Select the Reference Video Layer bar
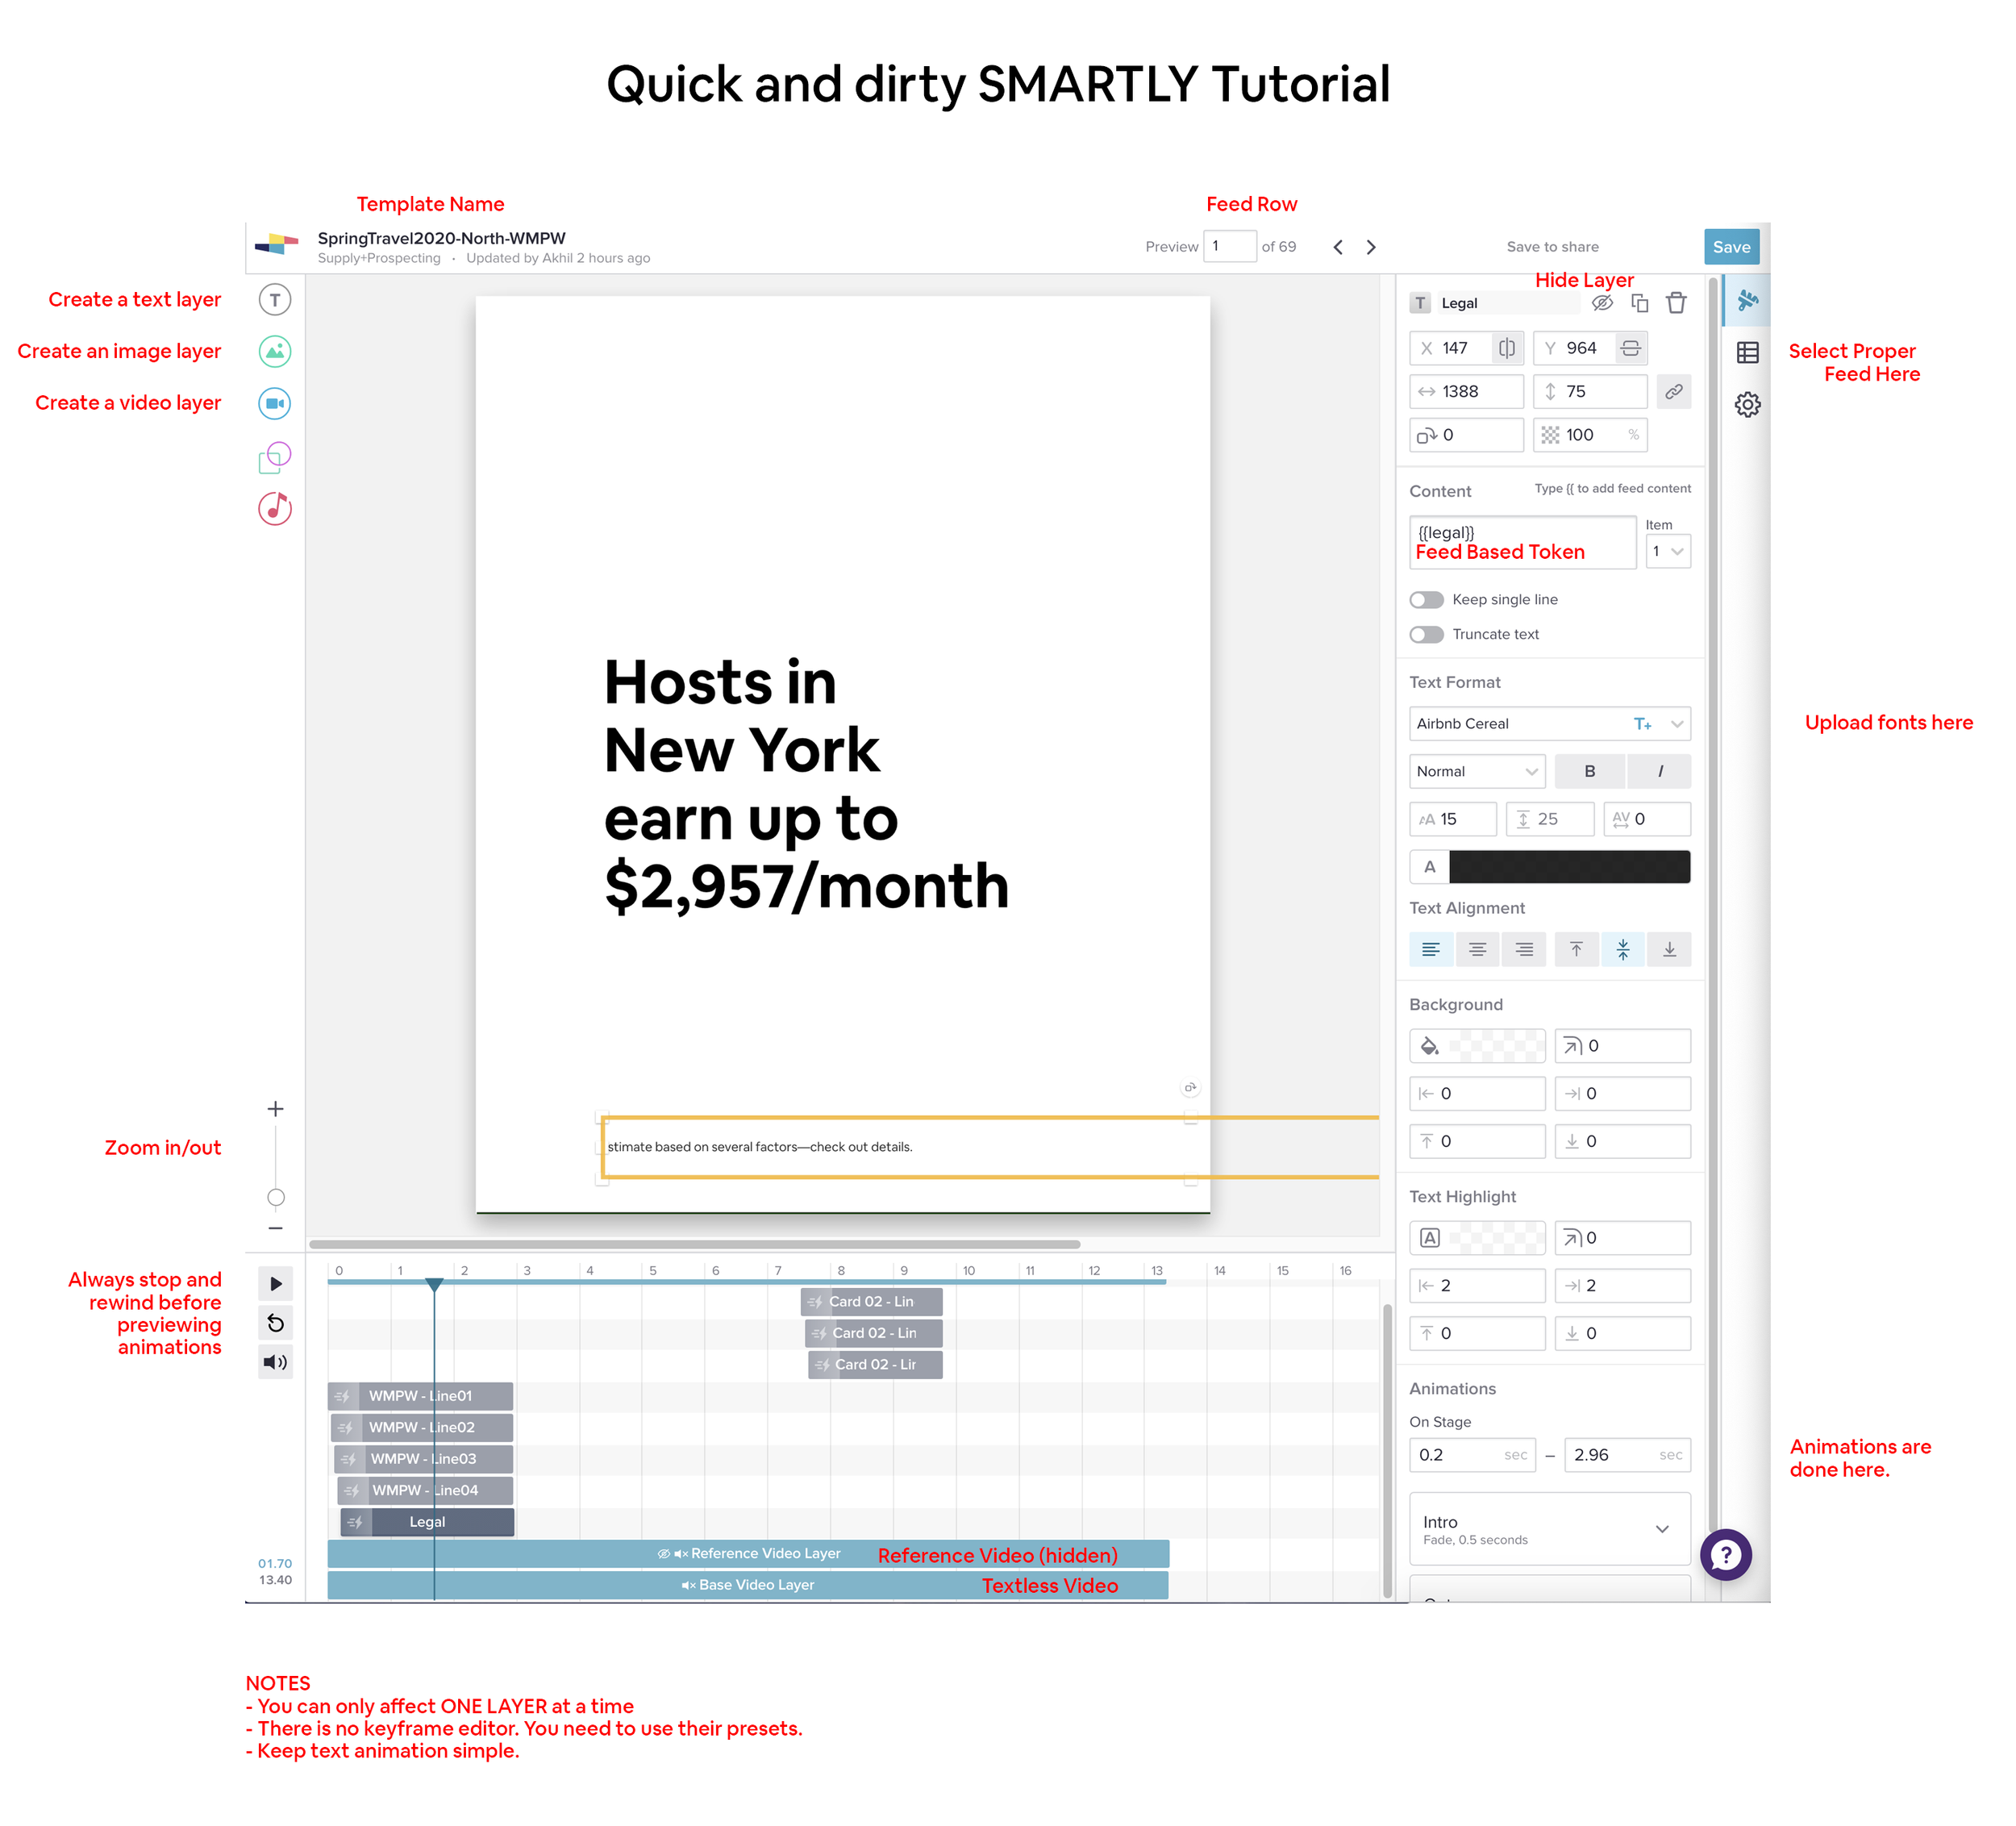This screenshot has height=1826, width=2016. point(748,1554)
